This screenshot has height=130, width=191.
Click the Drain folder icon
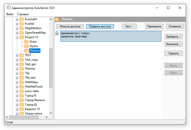click(x=26, y=42)
